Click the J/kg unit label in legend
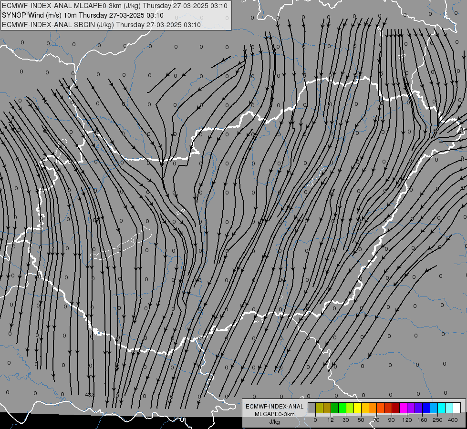The image size is (467, 429). pyautogui.click(x=275, y=422)
